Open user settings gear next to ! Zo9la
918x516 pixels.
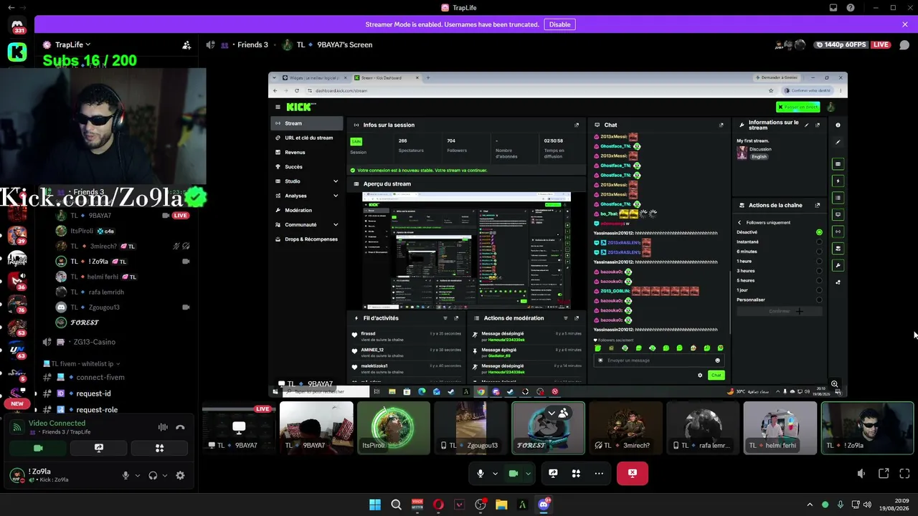point(180,475)
